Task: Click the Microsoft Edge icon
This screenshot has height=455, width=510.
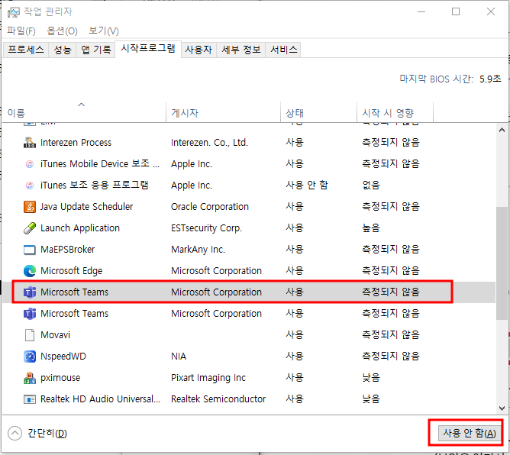Action: 30,270
